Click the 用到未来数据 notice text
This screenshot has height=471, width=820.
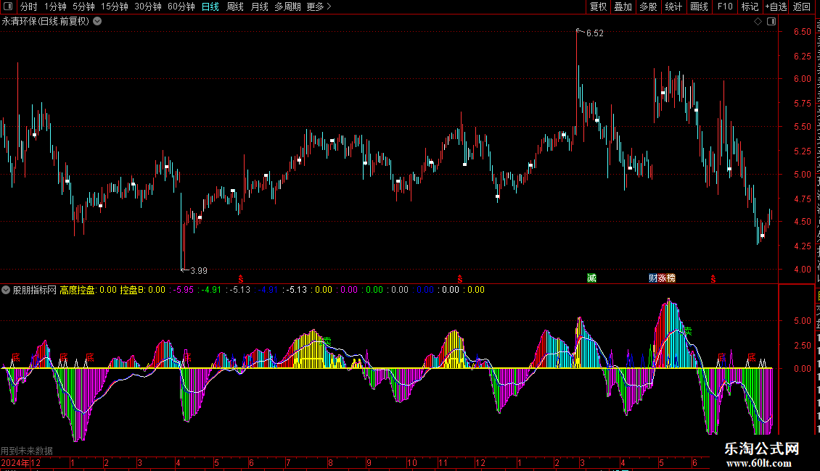tap(27, 451)
